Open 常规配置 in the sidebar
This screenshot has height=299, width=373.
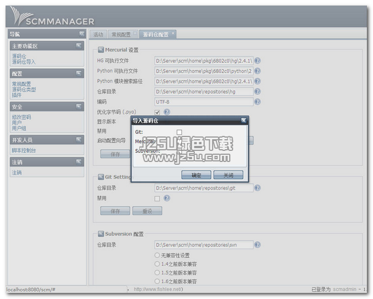(22, 84)
